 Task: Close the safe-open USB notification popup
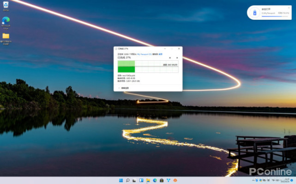[x=289, y=8]
